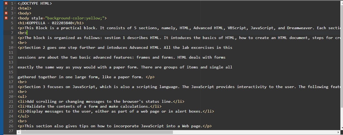Click line number 21 in the gutter
343x135 pixels.
[11, 101]
